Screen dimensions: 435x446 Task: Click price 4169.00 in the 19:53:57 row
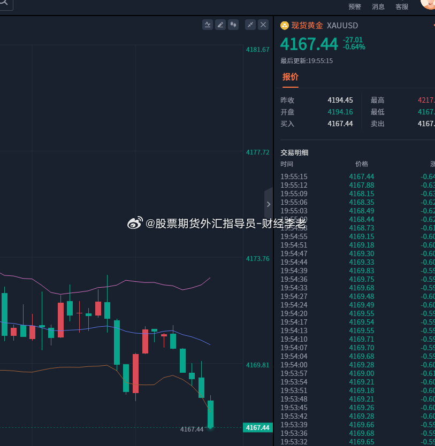[362, 373]
